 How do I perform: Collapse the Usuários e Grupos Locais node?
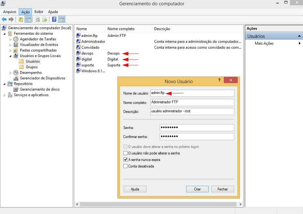tap(10, 56)
